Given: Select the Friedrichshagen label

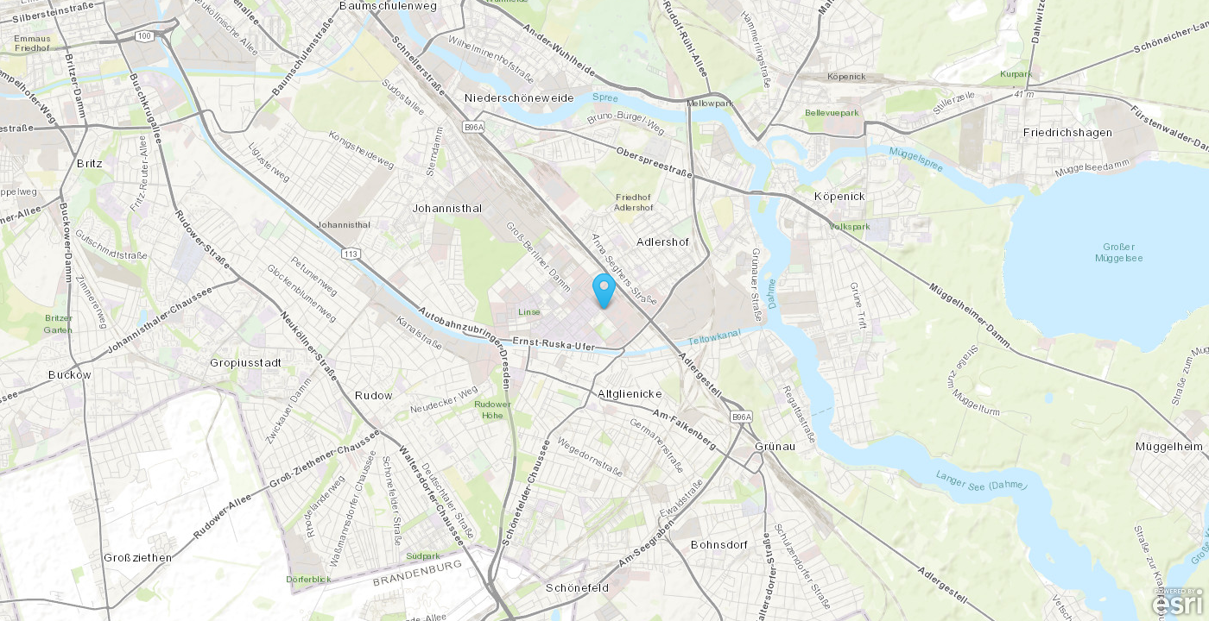Looking at the screenshot, I should click(x=1067, y=132).
